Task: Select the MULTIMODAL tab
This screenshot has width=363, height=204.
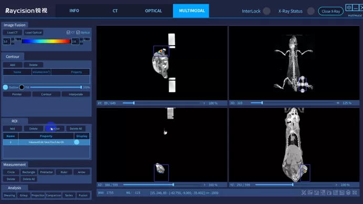Action: 192,10
